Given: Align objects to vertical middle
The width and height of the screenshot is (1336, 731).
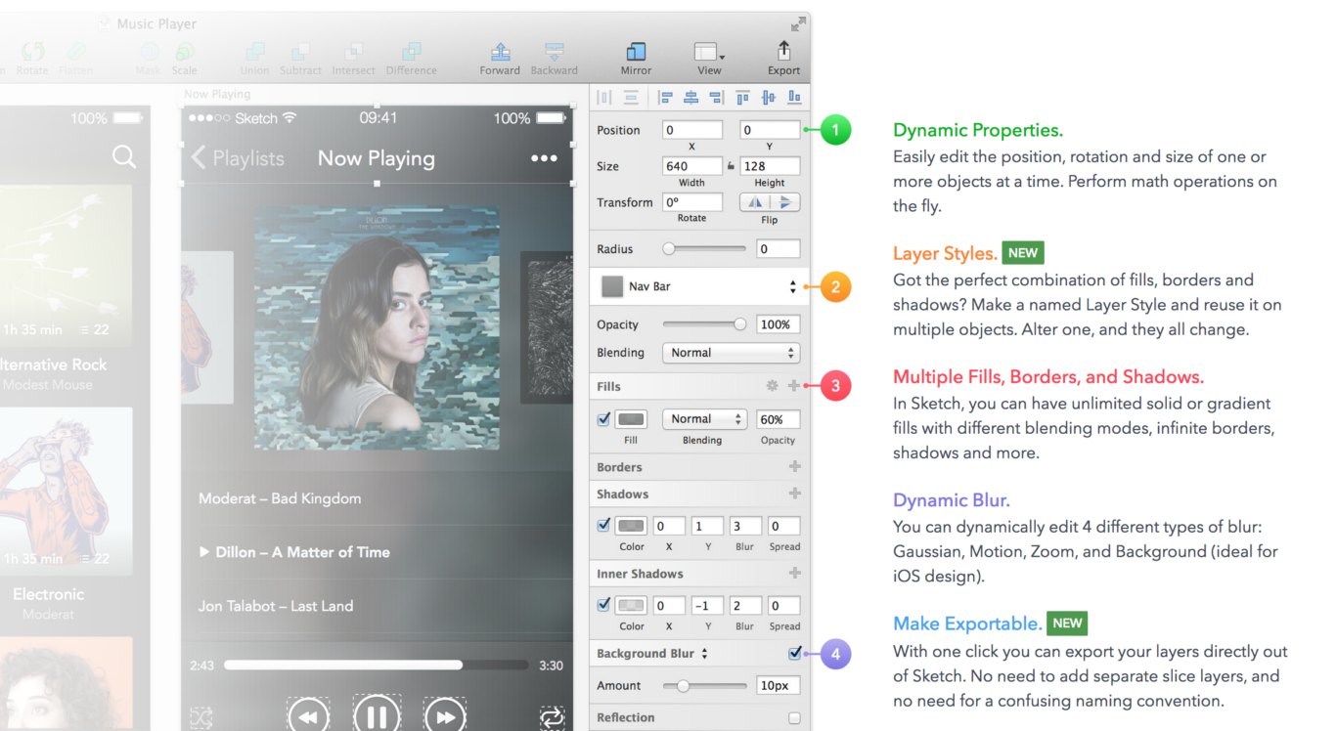Looking at the screenshot, I should [769, 97].
